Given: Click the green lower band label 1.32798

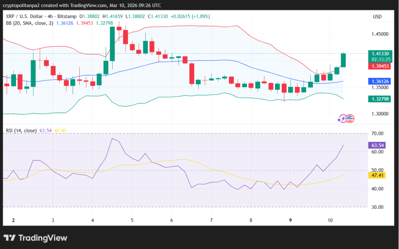Looking at the screenshot, I should click(380, 99).
